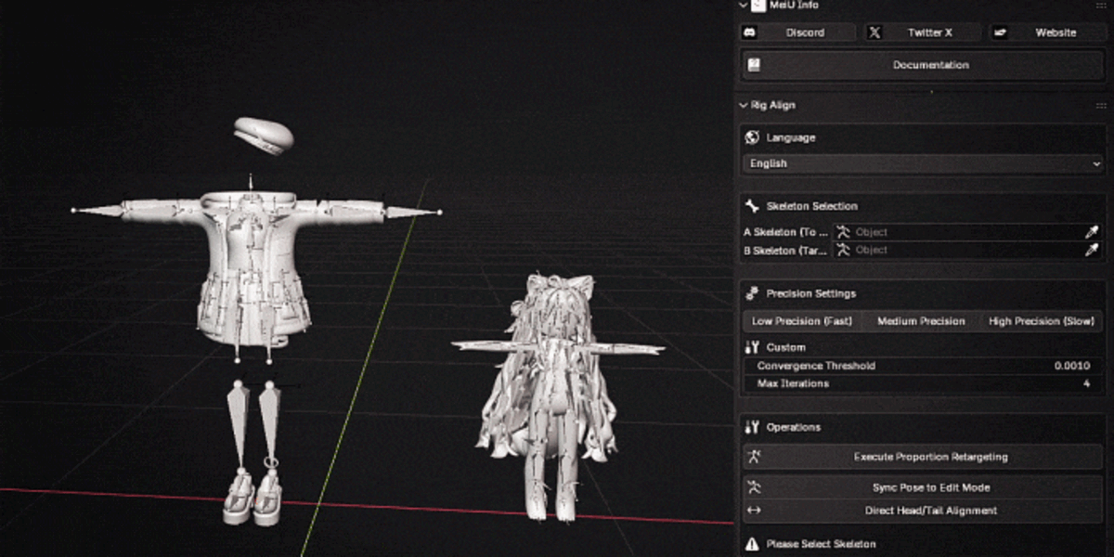Viewport: 1114px width, 557px height.
Task: Click the Custom tools icon
Action: pyautogui.click(x=752, y=347)
